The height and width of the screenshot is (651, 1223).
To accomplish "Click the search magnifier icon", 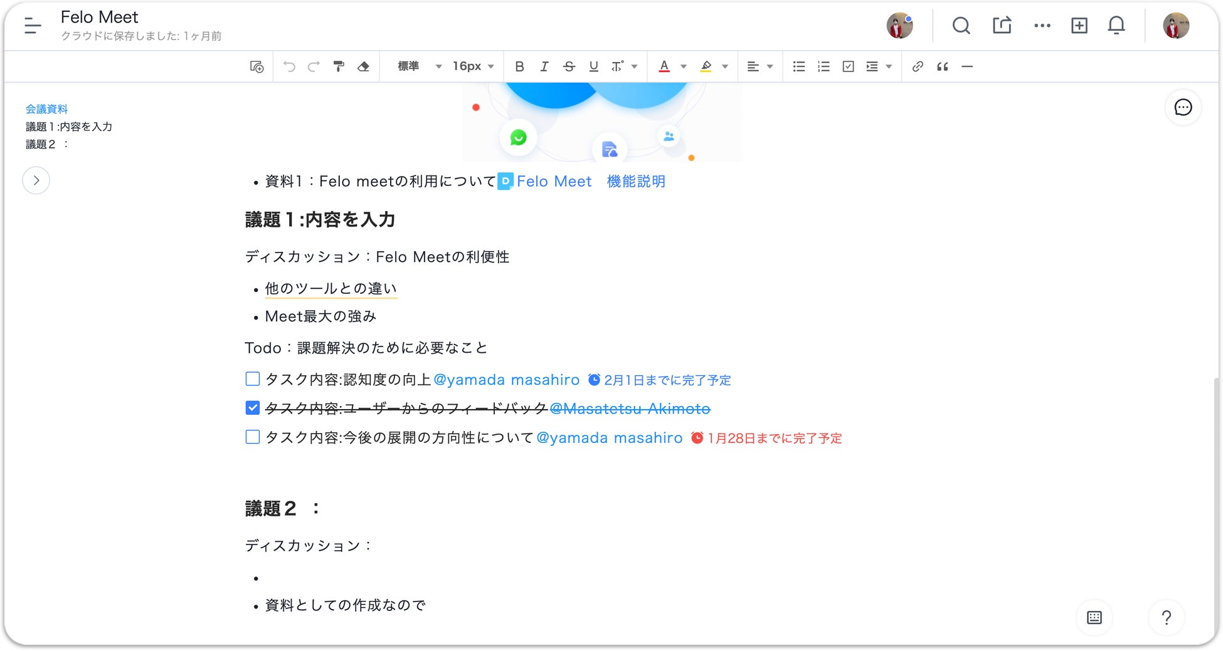I will pyautogui.click(x=961, y=26).
